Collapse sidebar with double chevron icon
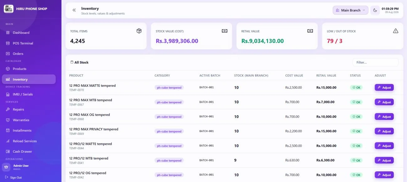407x182 pixels. (74, 10)
